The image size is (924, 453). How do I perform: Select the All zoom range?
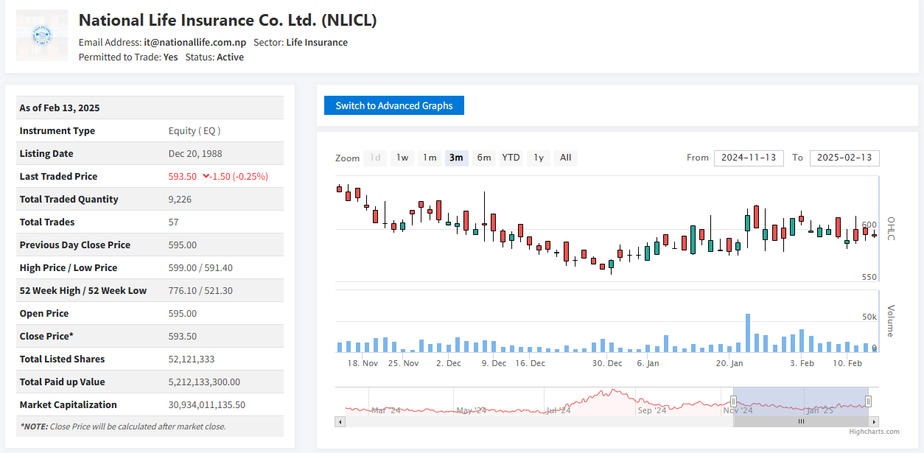point(565,158)
